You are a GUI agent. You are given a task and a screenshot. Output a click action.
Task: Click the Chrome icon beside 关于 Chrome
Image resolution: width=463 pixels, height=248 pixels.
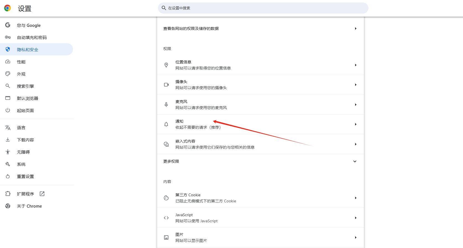8,206
